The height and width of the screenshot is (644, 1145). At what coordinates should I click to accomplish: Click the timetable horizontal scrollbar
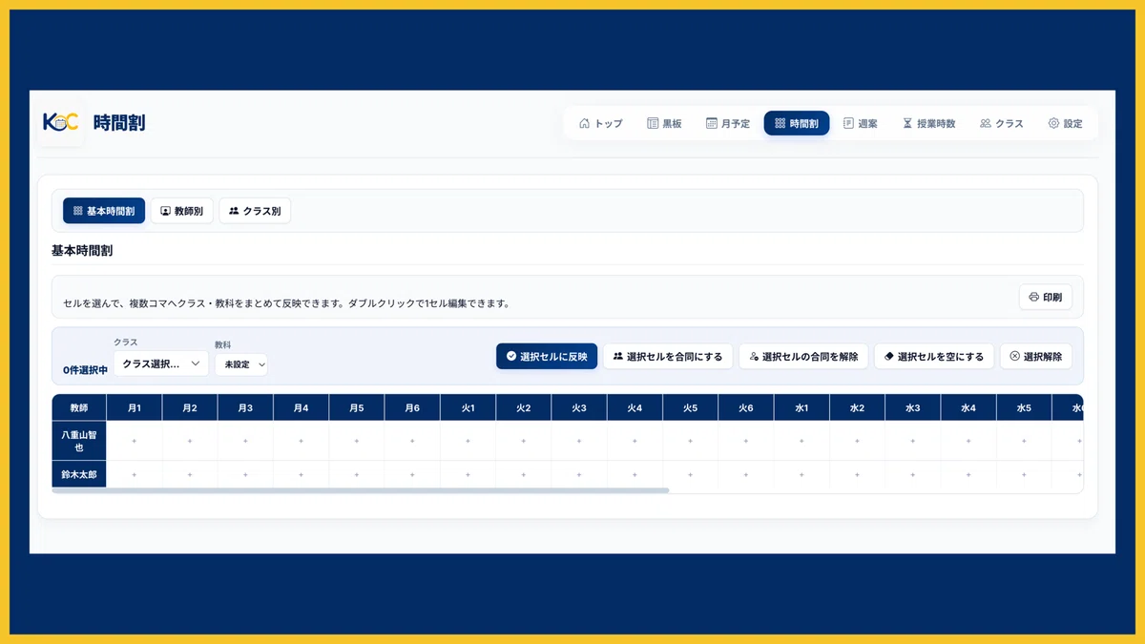point(361,490)
